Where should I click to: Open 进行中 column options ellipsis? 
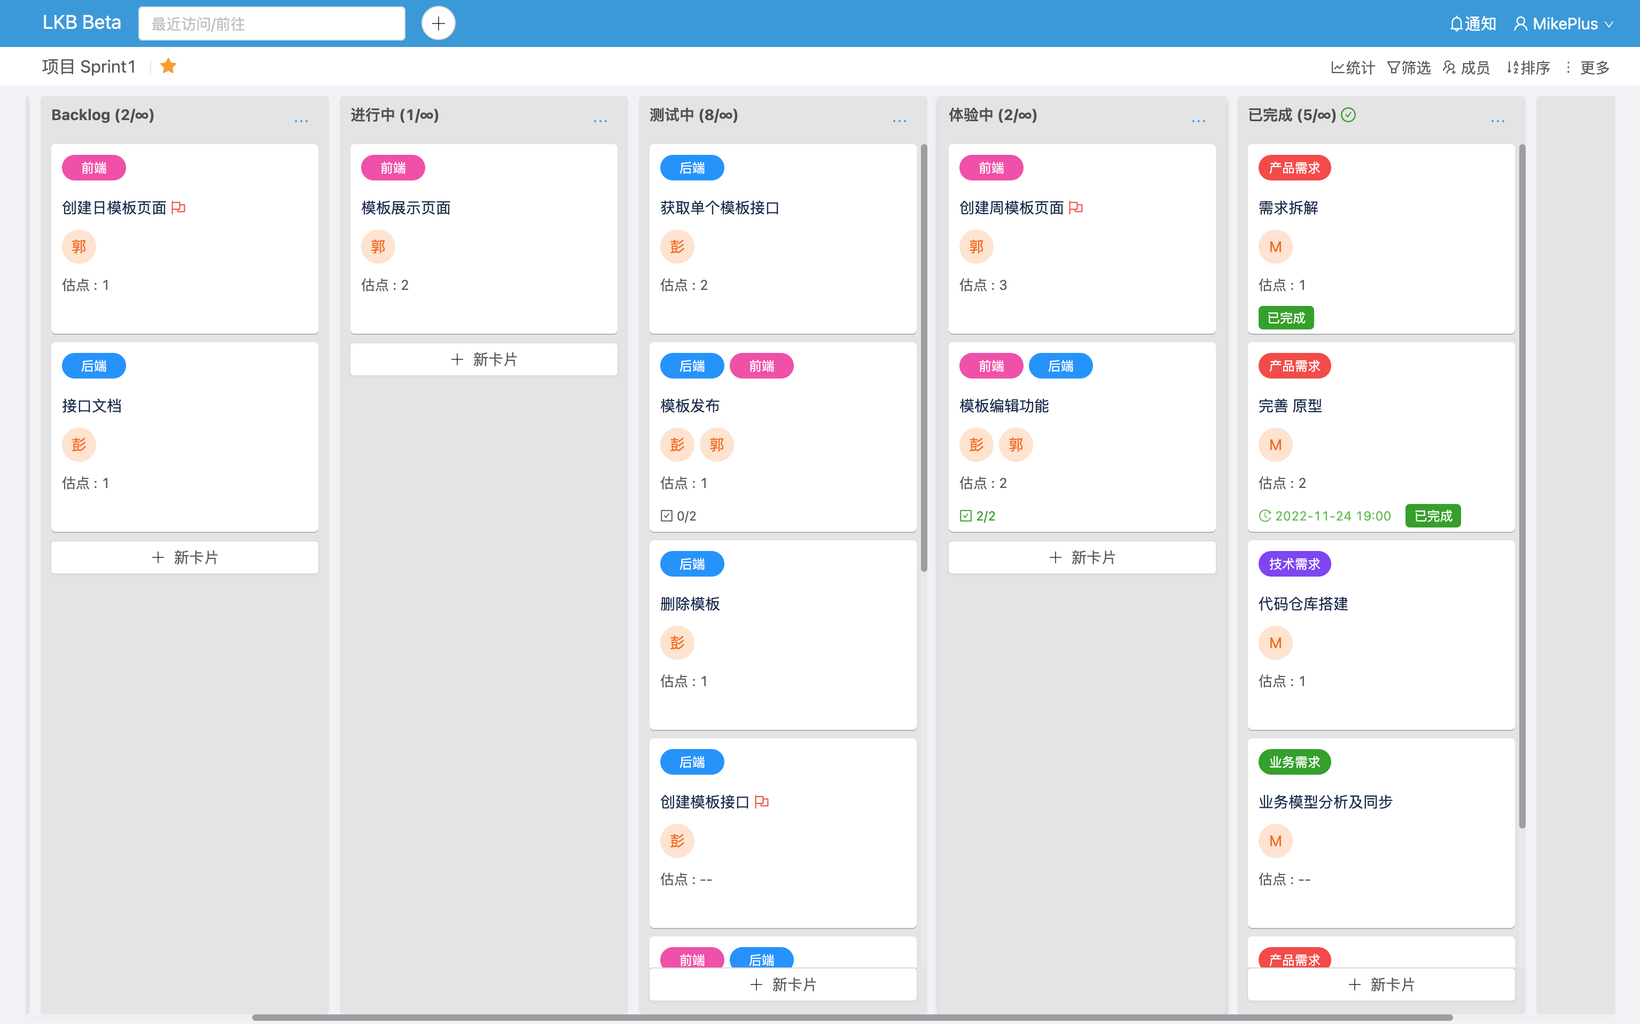[x=600, y=120]
